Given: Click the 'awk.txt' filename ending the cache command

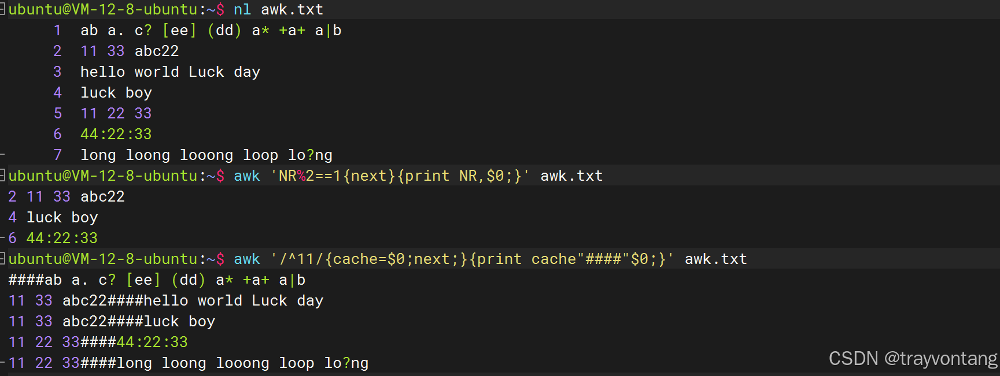Looking at the screenshot, I should pyautogui.click(x=716, y=259).
